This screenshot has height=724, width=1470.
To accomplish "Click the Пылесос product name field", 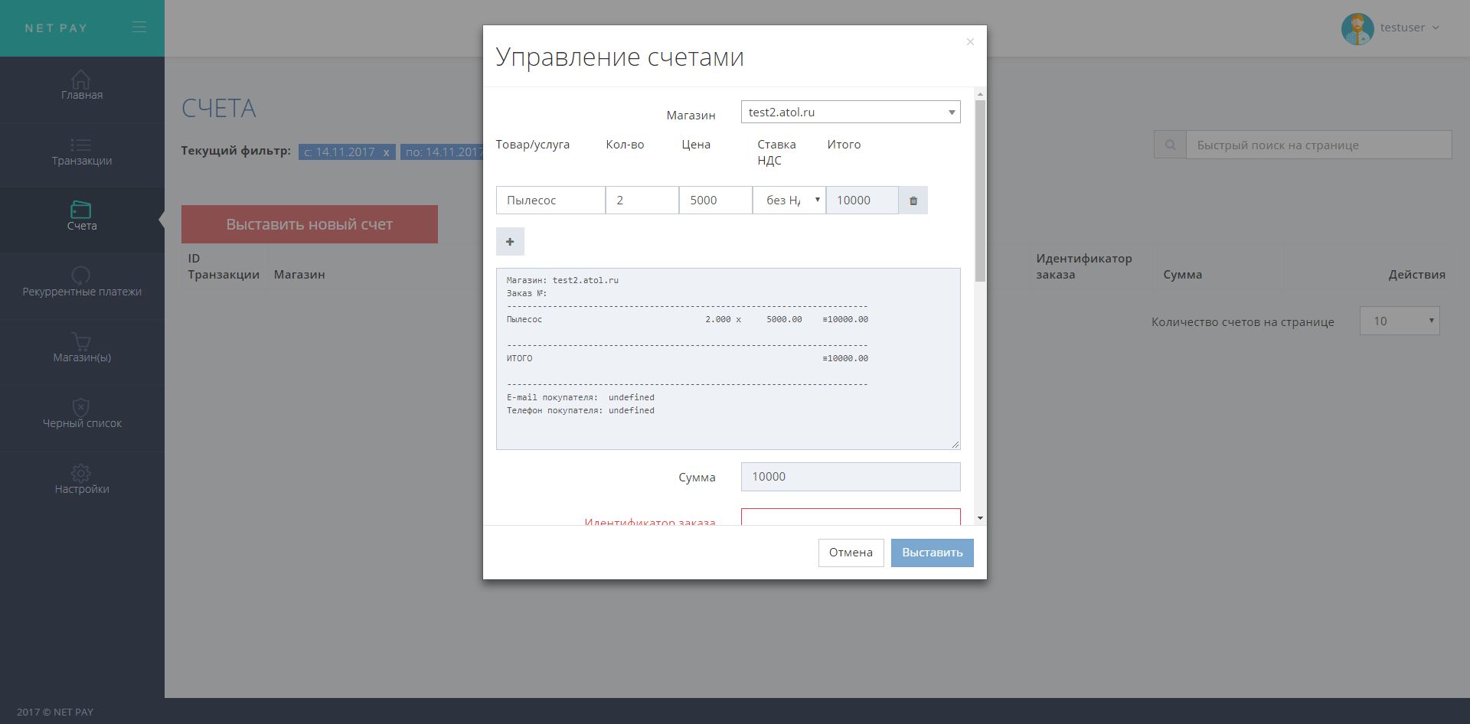I will 550,201.
